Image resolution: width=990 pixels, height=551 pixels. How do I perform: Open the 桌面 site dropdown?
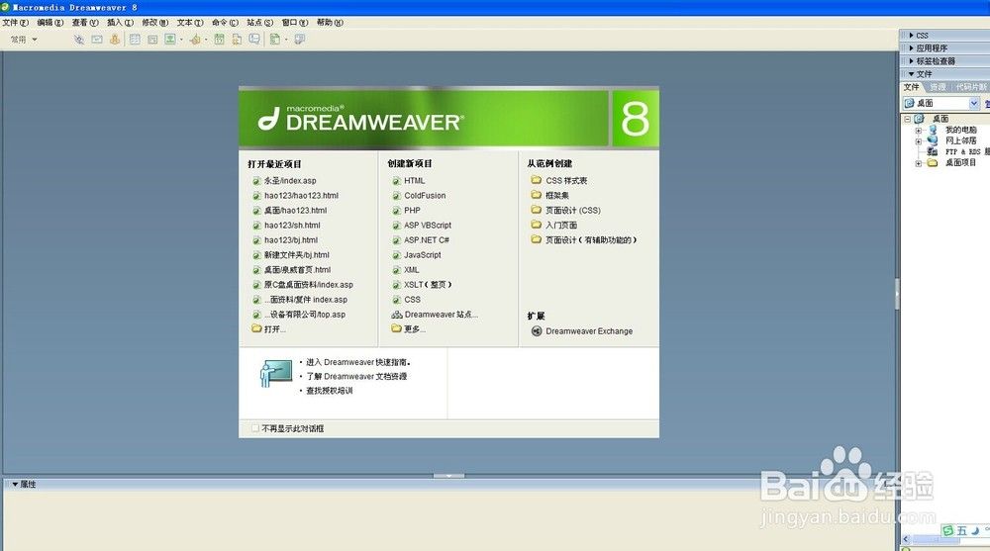pyautogui.click(x=974, y=103)
